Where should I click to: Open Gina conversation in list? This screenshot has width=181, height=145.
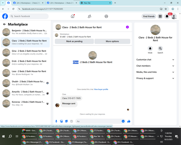pos(25,53)
